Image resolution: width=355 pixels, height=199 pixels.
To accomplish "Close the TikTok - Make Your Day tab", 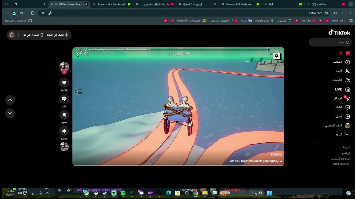I will click(52, 4).
